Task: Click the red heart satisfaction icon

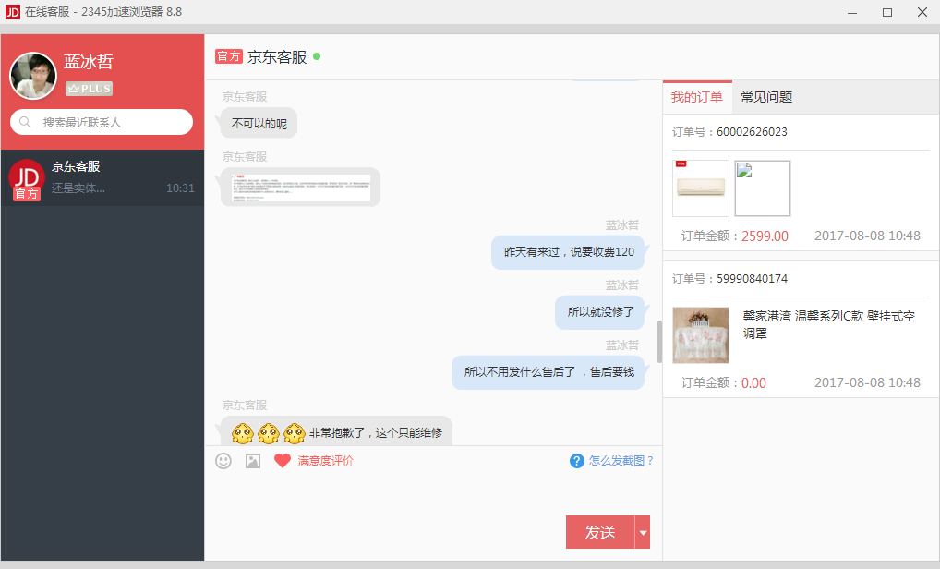Action: coord(283,461)
